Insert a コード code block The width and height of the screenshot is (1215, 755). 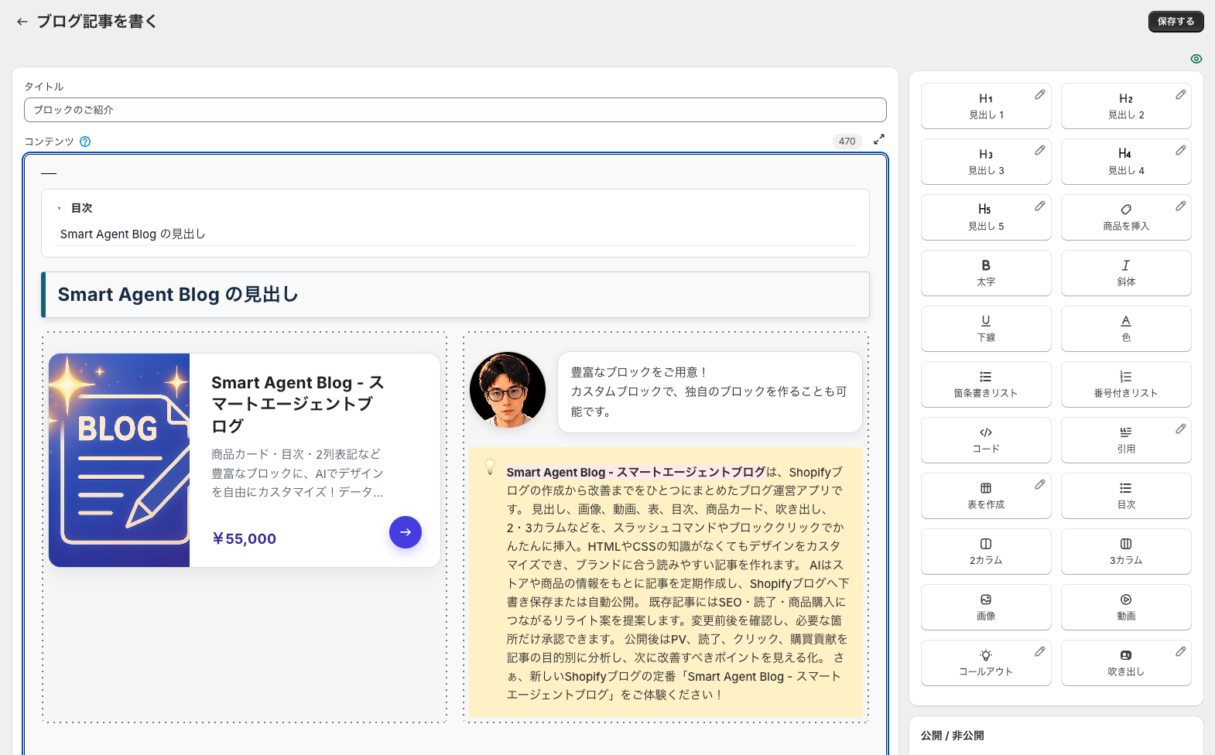986,440
